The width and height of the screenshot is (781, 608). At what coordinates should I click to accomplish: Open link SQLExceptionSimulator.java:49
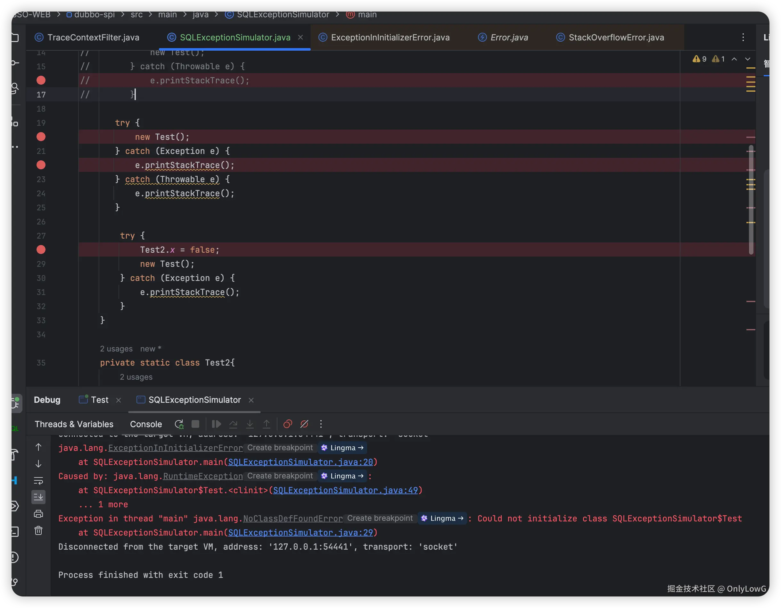[x=345, y=490]
